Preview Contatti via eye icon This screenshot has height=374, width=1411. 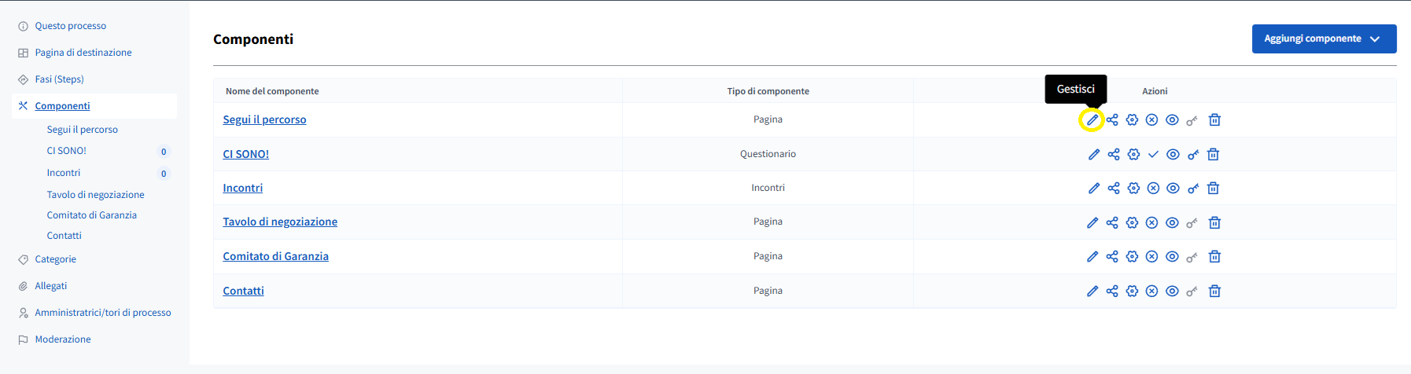coord(1172,291)
